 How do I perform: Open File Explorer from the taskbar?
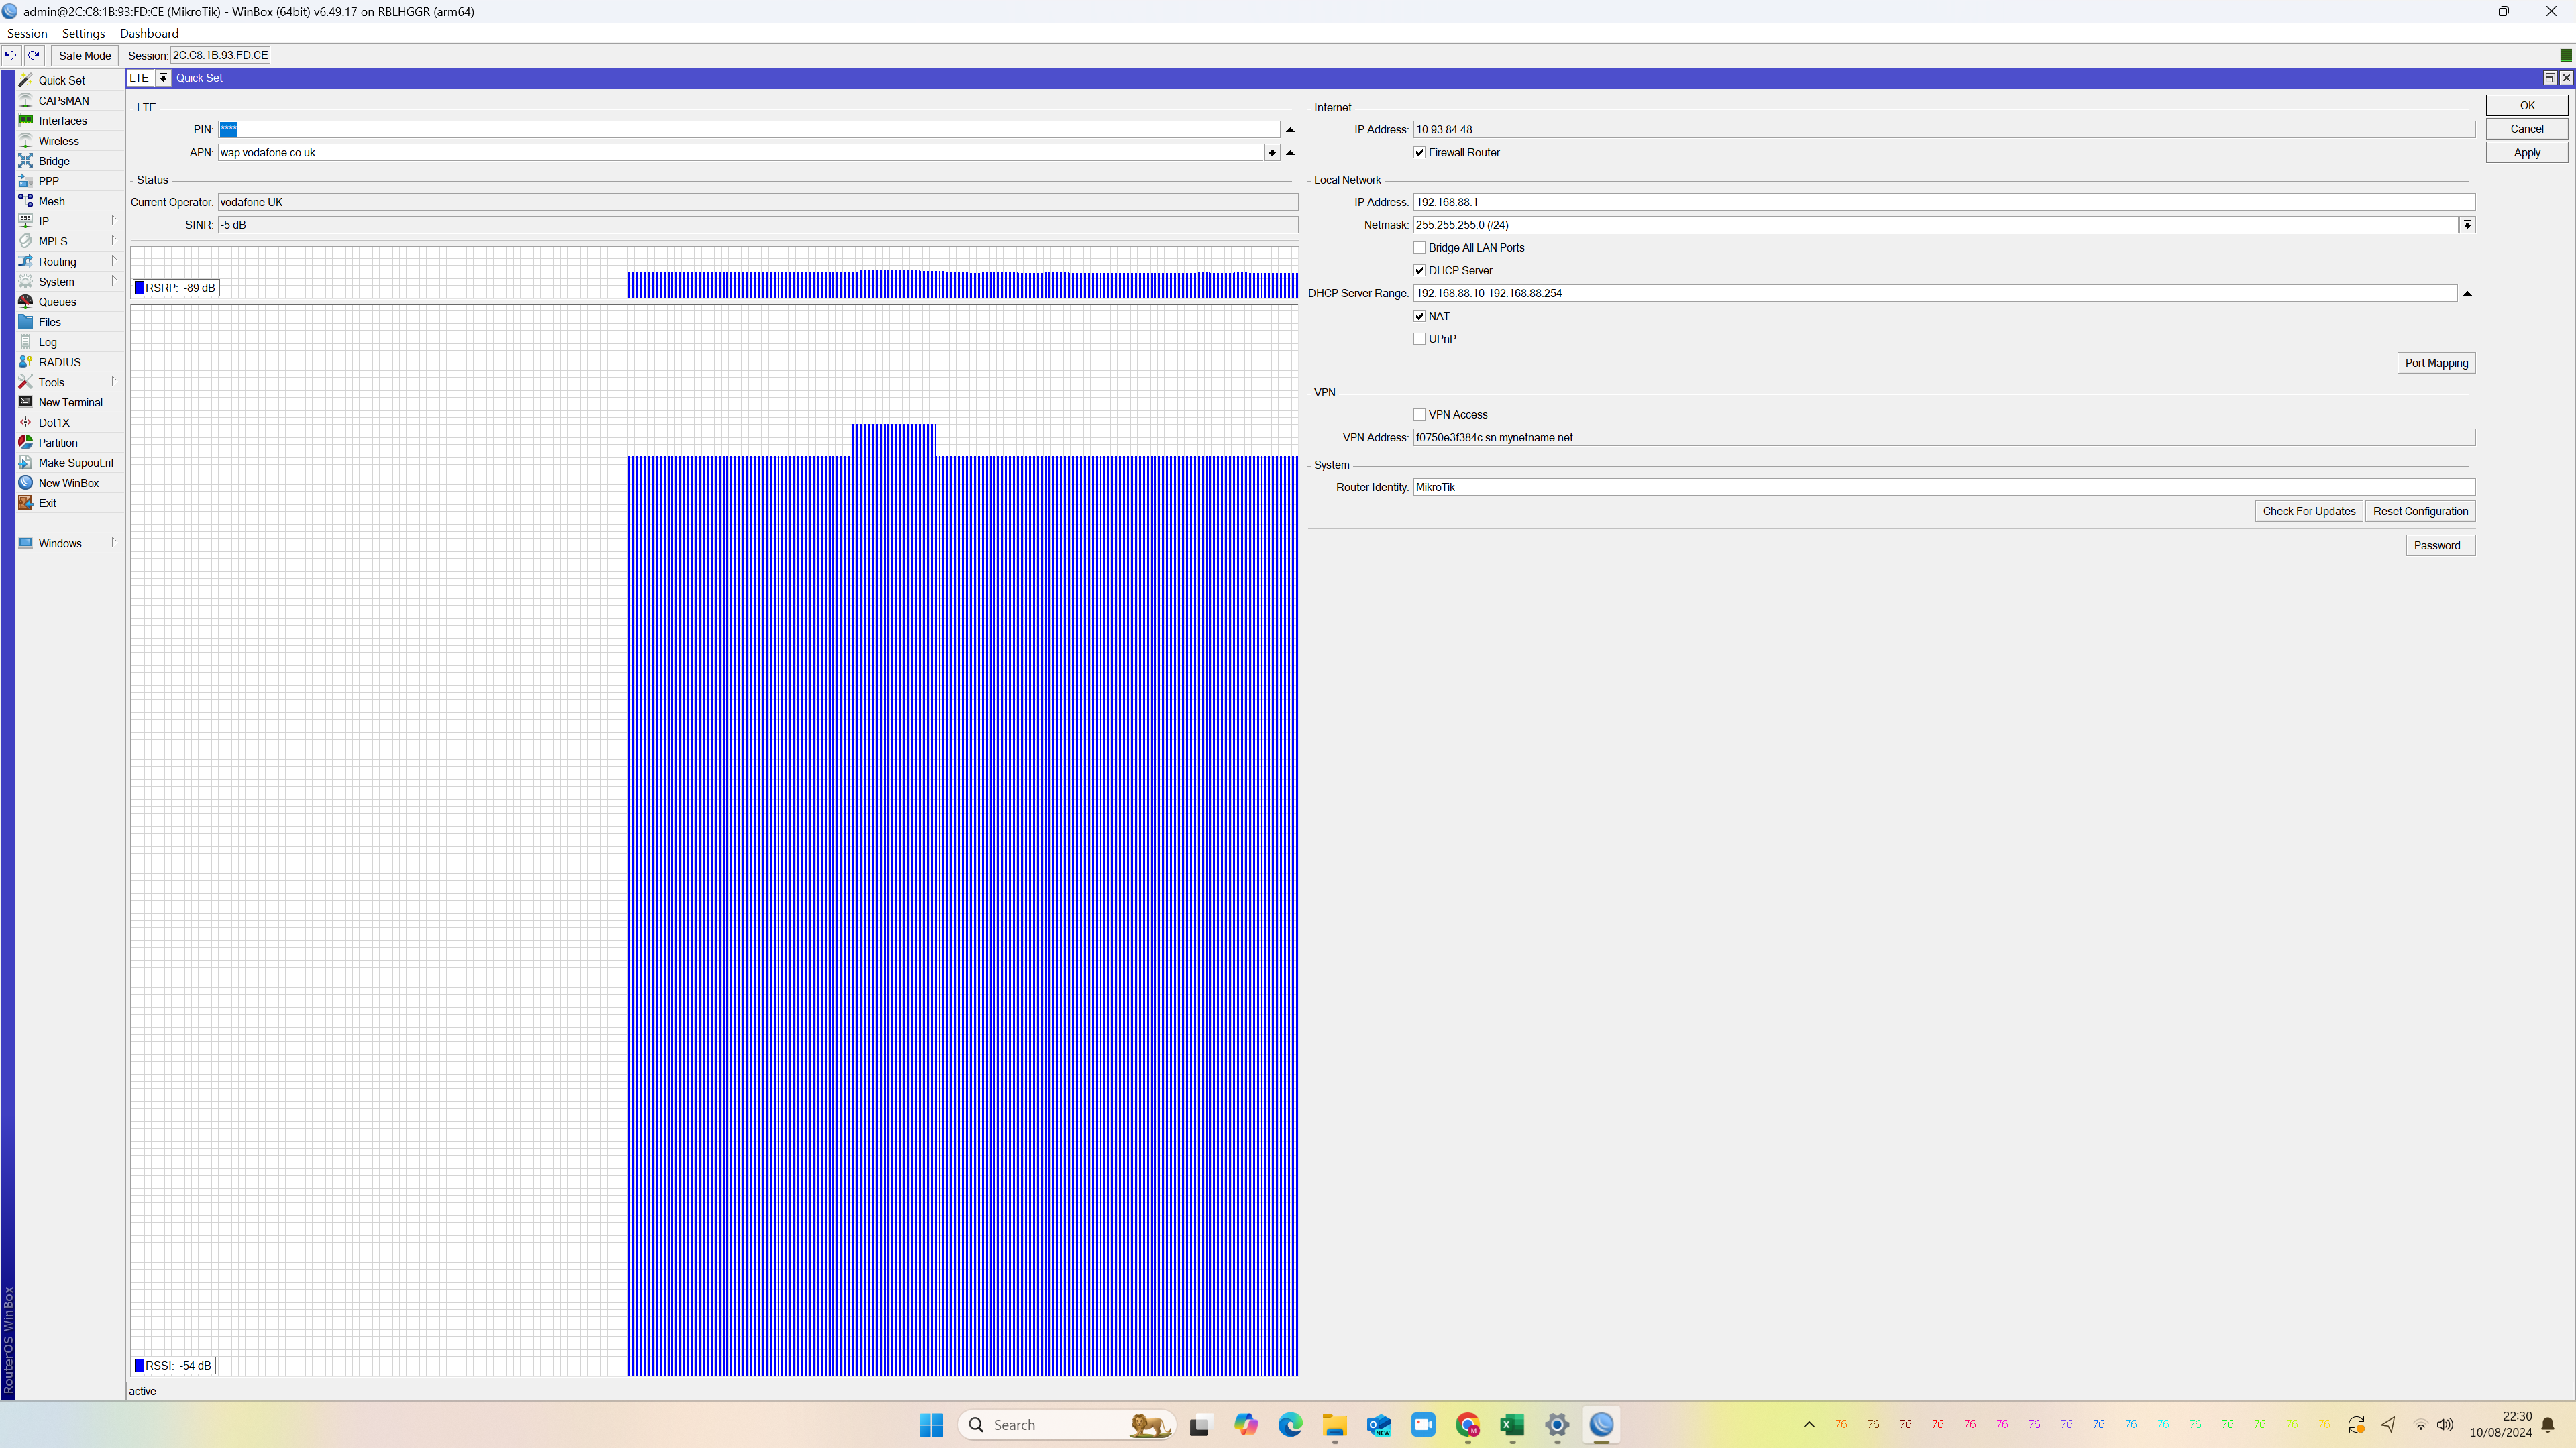tap(1334, 1425)
